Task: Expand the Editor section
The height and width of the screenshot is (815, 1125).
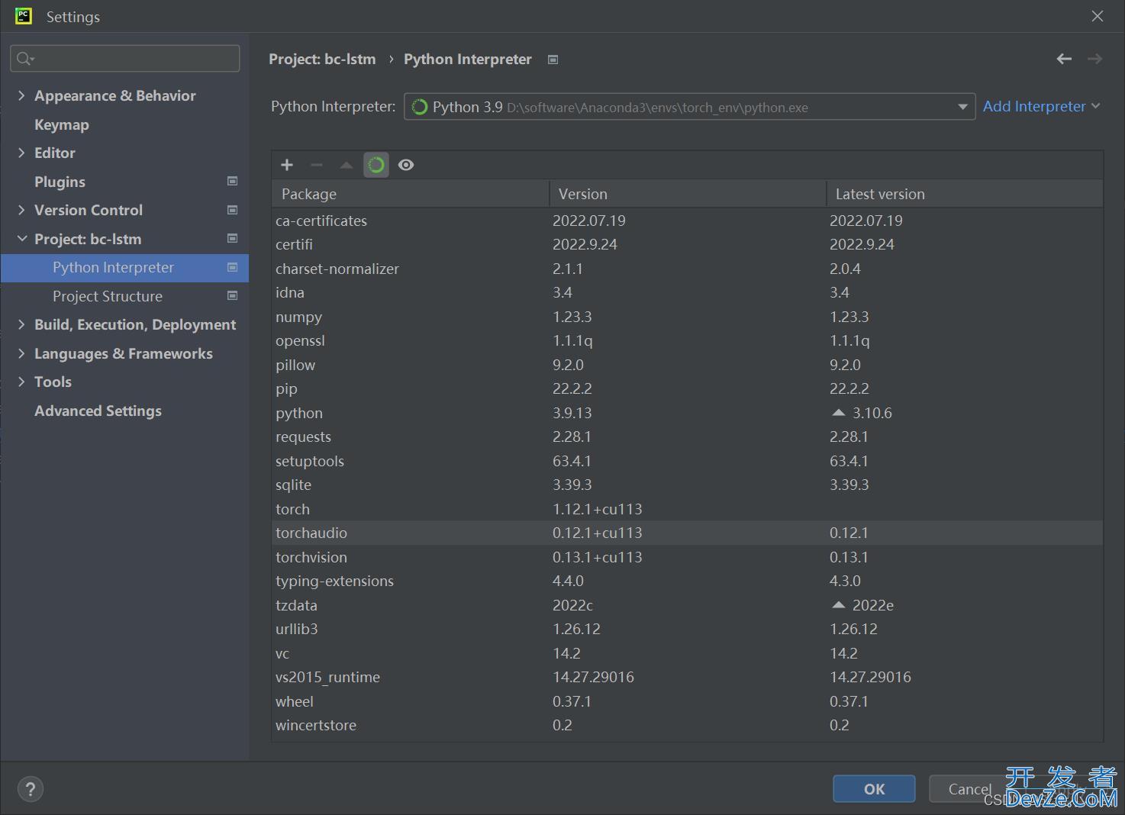Action: 21,153
